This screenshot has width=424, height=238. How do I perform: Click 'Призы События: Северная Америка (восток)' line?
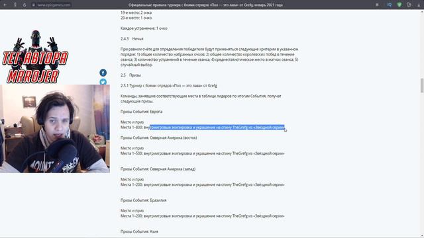point(159,138)
